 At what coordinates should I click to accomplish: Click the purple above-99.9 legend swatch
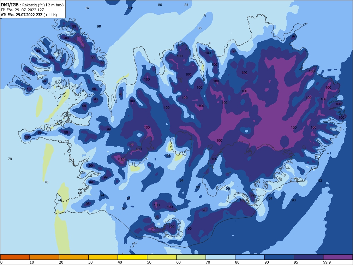coord(338,257)
